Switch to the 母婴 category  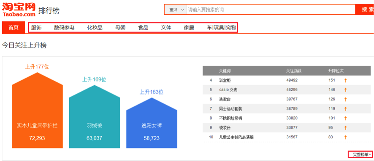(x=120, y=28)
